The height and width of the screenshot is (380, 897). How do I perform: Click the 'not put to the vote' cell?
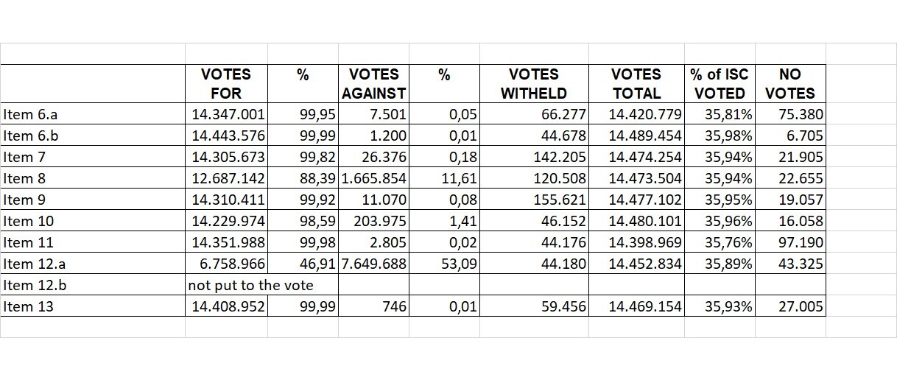(x=250, y=286)
